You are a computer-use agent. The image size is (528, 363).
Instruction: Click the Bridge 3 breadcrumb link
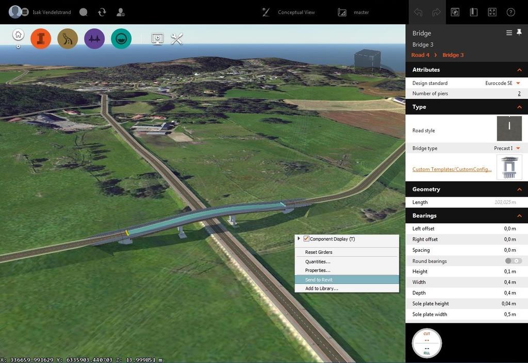tap(453, 55)
